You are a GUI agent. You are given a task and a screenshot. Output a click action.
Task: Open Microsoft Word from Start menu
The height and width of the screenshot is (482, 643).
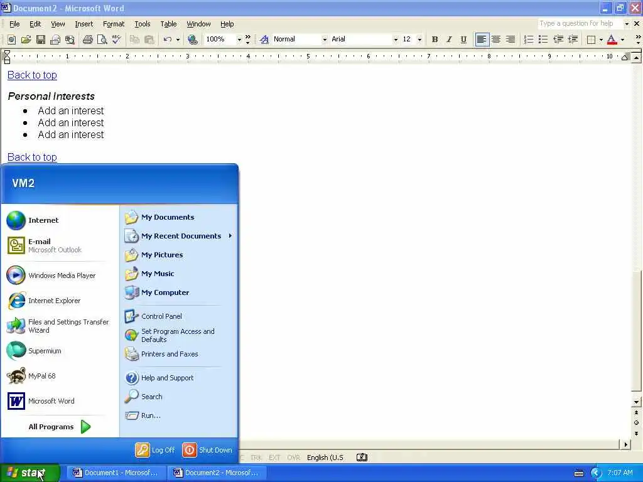41,401
